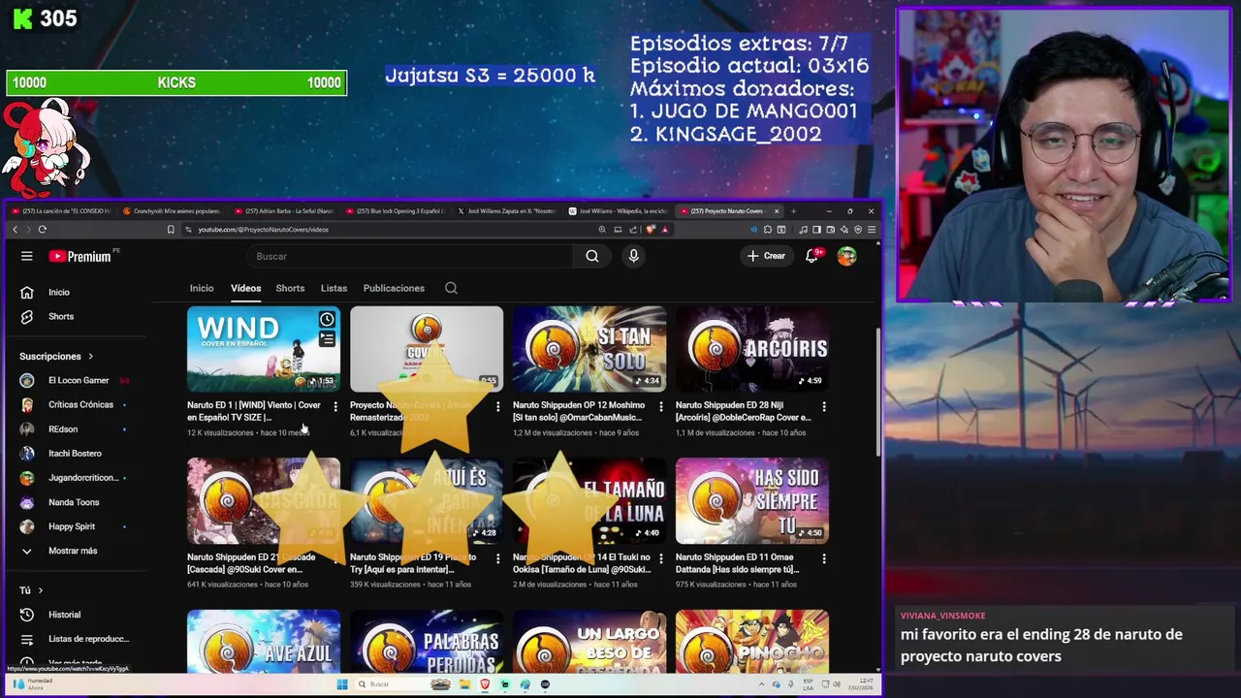Go back in browser
This screenshot has height=698, width=1241.
point(15,230)
